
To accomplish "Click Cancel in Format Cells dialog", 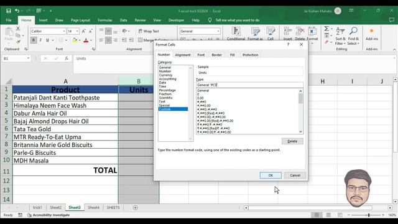I will (295, 175).
